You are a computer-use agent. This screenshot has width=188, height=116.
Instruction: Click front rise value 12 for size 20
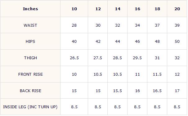(177, 74)
